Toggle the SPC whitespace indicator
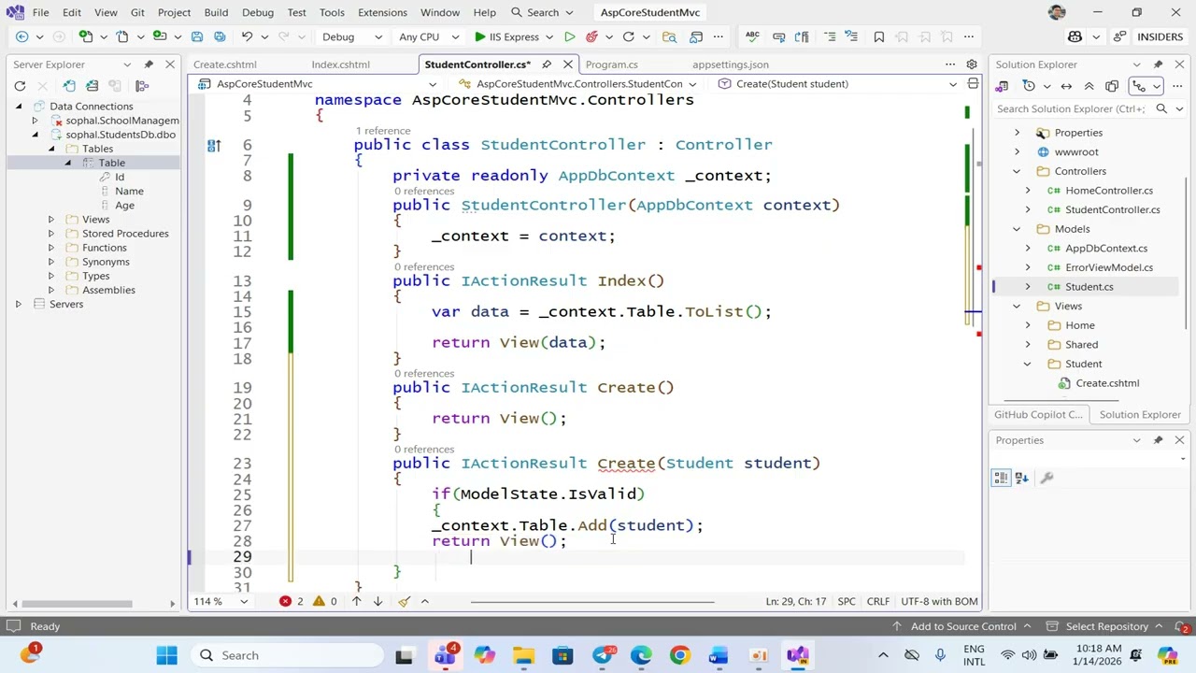Viewport: 1196px width, 673px height. click(847, 601)
